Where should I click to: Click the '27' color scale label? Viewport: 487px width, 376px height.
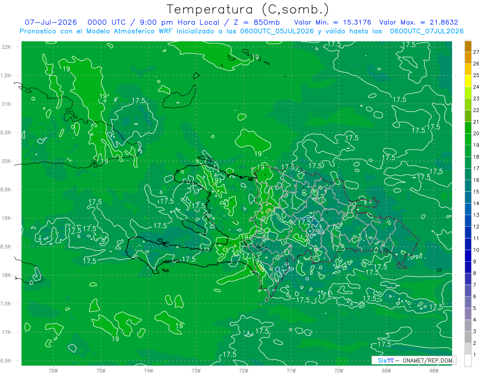476,52
